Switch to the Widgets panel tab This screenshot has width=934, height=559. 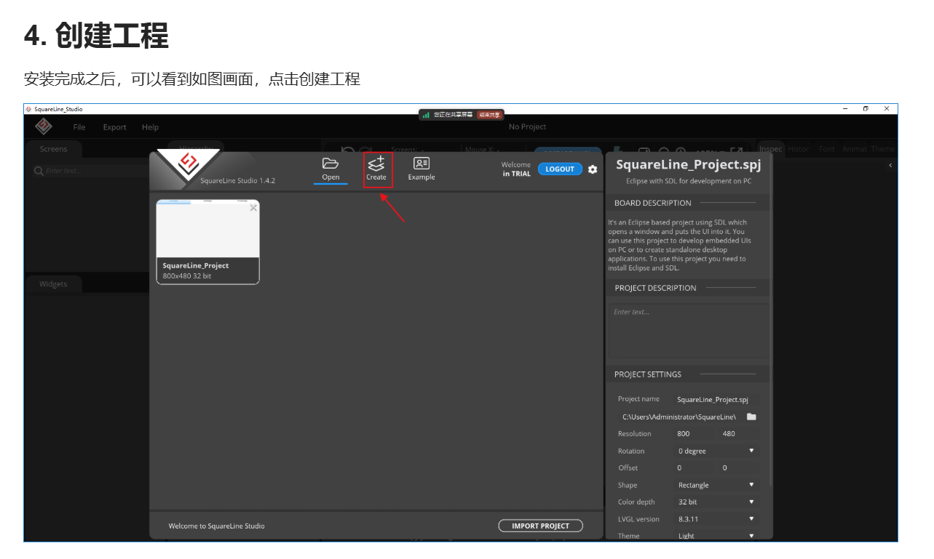click(x=53, y=284)
